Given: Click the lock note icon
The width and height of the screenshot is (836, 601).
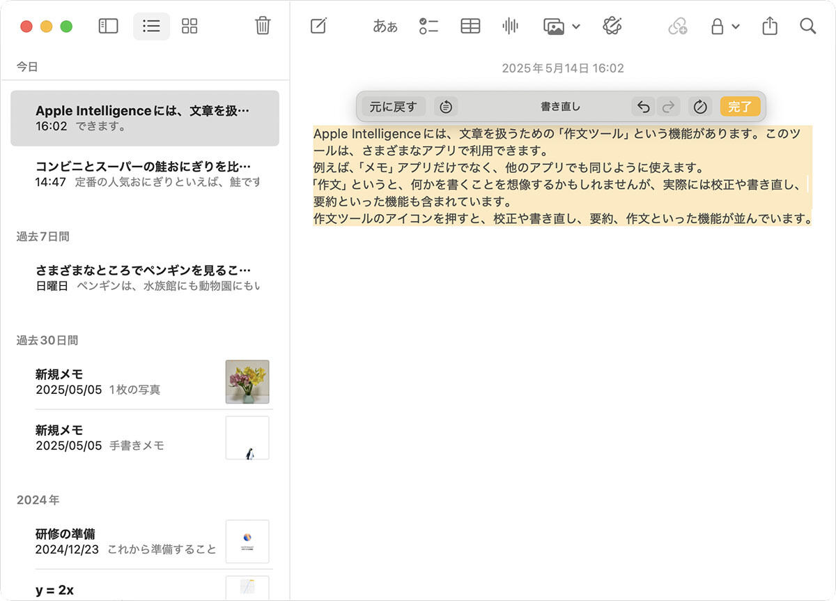Looking at the screenshot, I should (717, 26).
